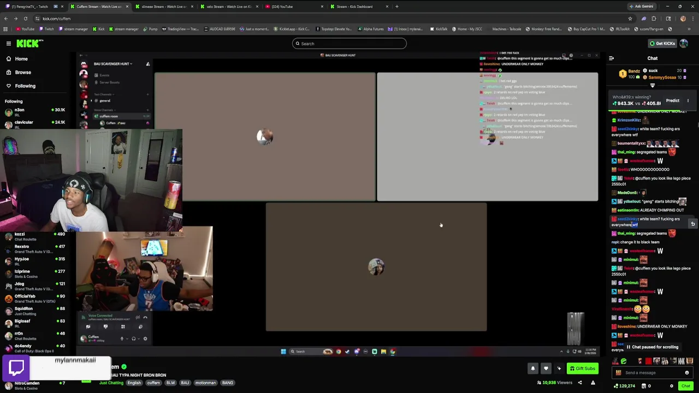Click Ask Gemini in the browser
This screenshot has width=699, height=393.
(x=641, y=7)
